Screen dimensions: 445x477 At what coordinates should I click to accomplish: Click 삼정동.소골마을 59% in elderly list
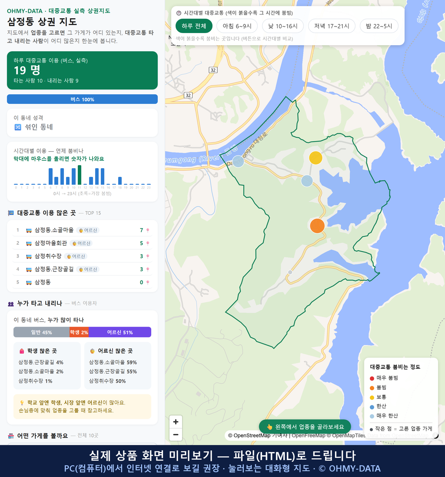[x=113, y=362]
